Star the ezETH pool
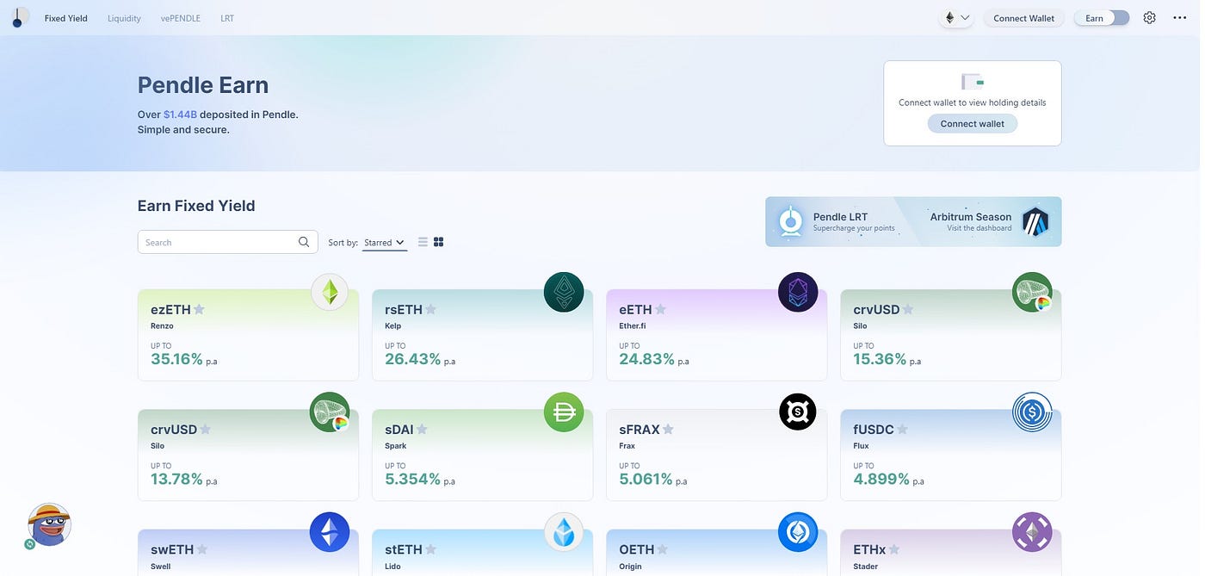 199,309
